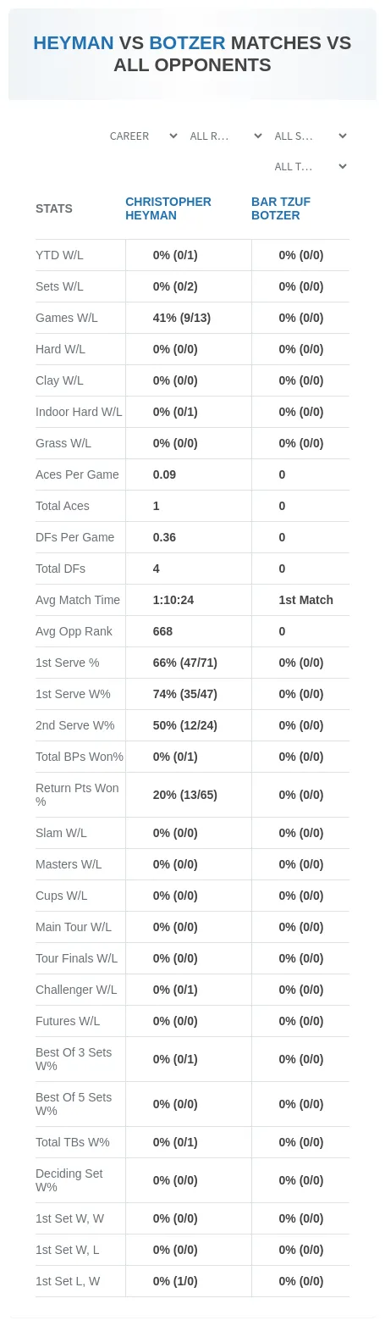Select the 1st Set L, W 0% (1/0) value
385x1326 pixels.
[x=175, y=1281]
